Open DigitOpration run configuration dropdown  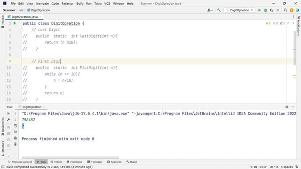[x=239, y=10]
